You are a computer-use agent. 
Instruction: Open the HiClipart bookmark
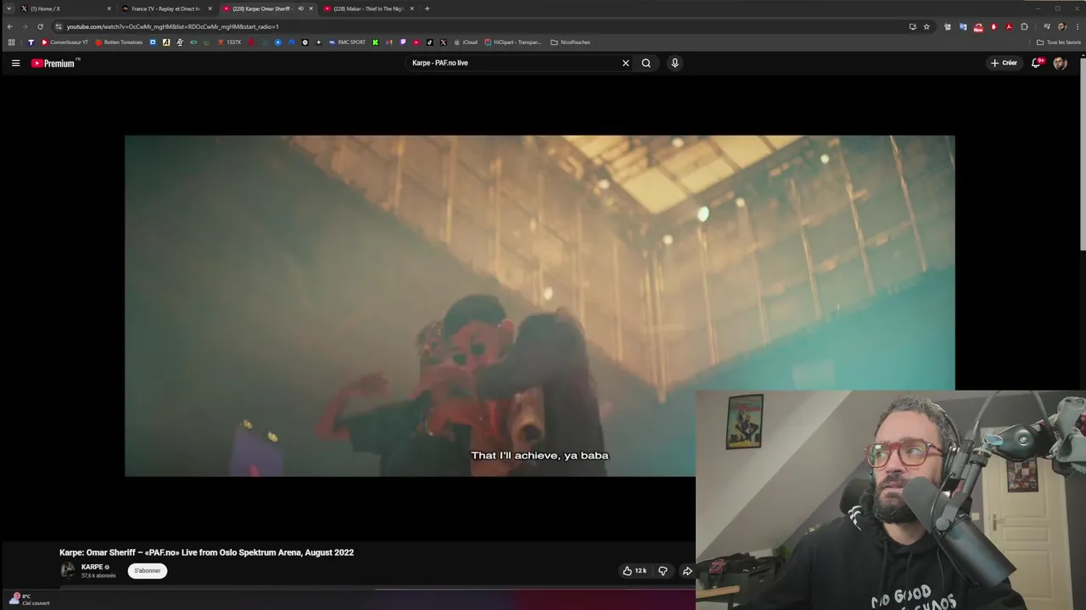point(512,42)
